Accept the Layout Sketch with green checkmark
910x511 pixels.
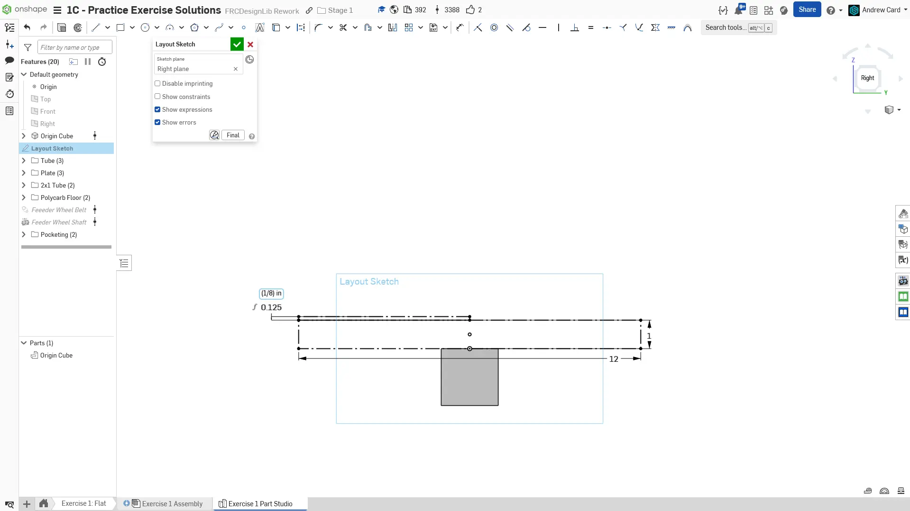coord(237,44)
